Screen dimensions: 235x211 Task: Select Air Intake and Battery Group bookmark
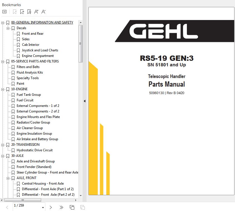click(x=37, y=139)
